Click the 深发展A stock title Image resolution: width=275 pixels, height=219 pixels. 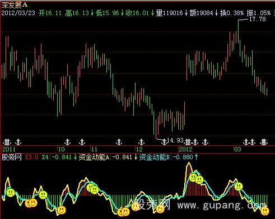click(x=14, y=5)
